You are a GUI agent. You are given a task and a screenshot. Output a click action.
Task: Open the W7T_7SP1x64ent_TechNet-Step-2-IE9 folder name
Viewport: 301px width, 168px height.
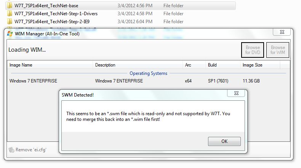[x=52, y=22]
